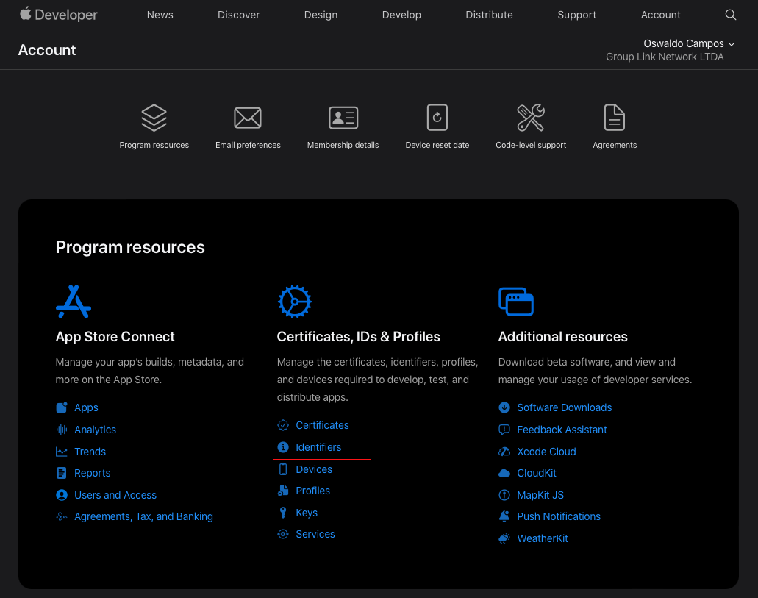Click the App Store Connect icon
The image size is (758, 598).
click(x=72, y=300)
